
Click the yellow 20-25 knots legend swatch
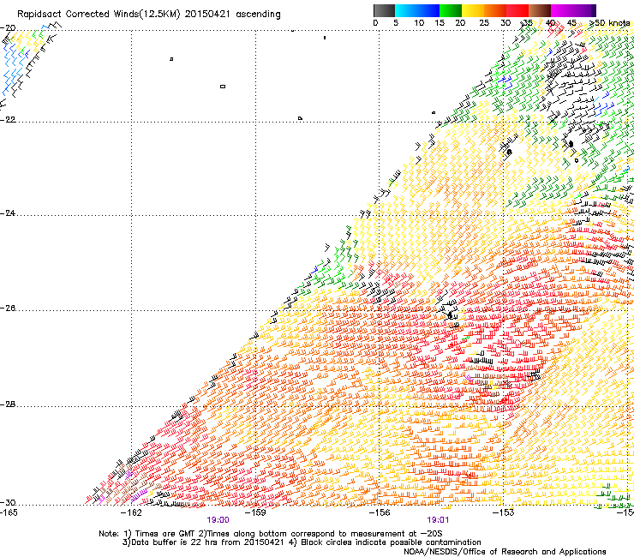pos(473,10)
